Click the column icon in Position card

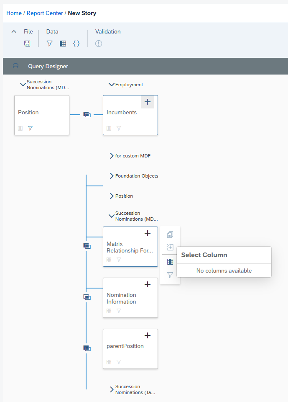[20, 128]
